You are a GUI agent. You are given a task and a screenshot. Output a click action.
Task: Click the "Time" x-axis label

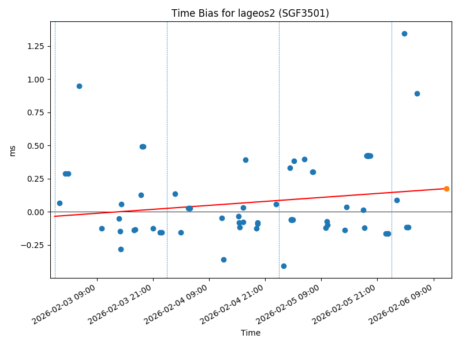click(x=250, y=333)
